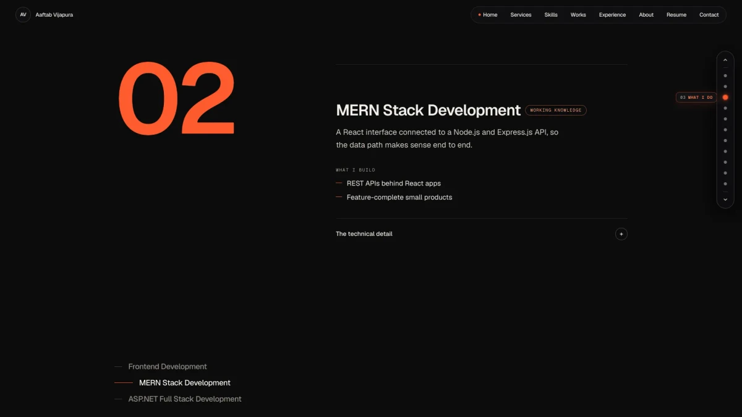Click the React interface description paragraph

447,138
